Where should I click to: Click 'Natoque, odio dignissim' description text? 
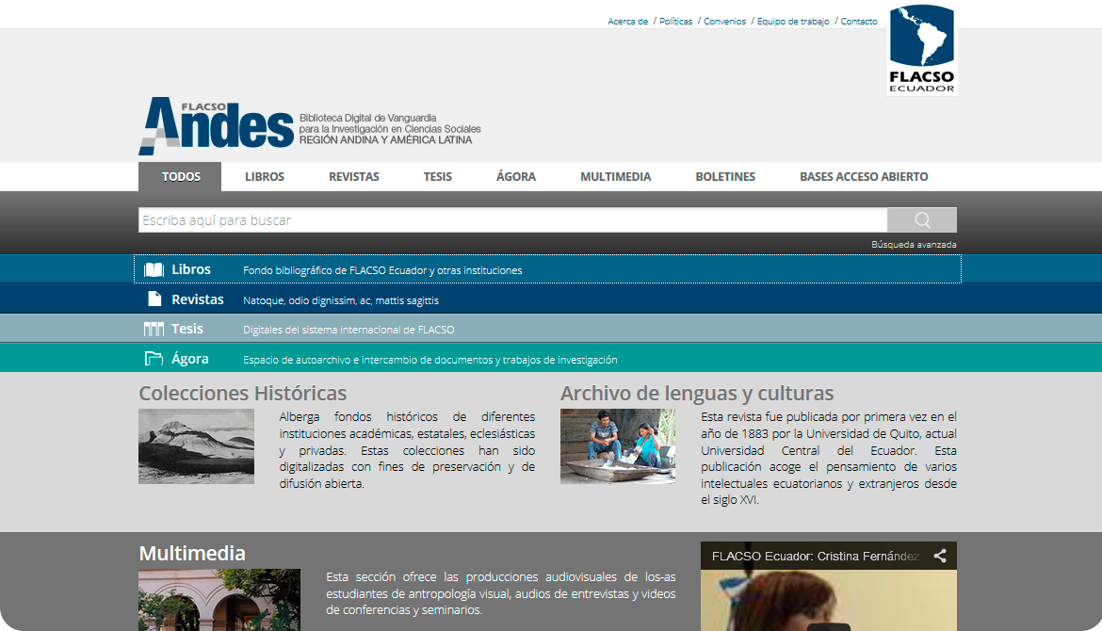tap(341, 300)
